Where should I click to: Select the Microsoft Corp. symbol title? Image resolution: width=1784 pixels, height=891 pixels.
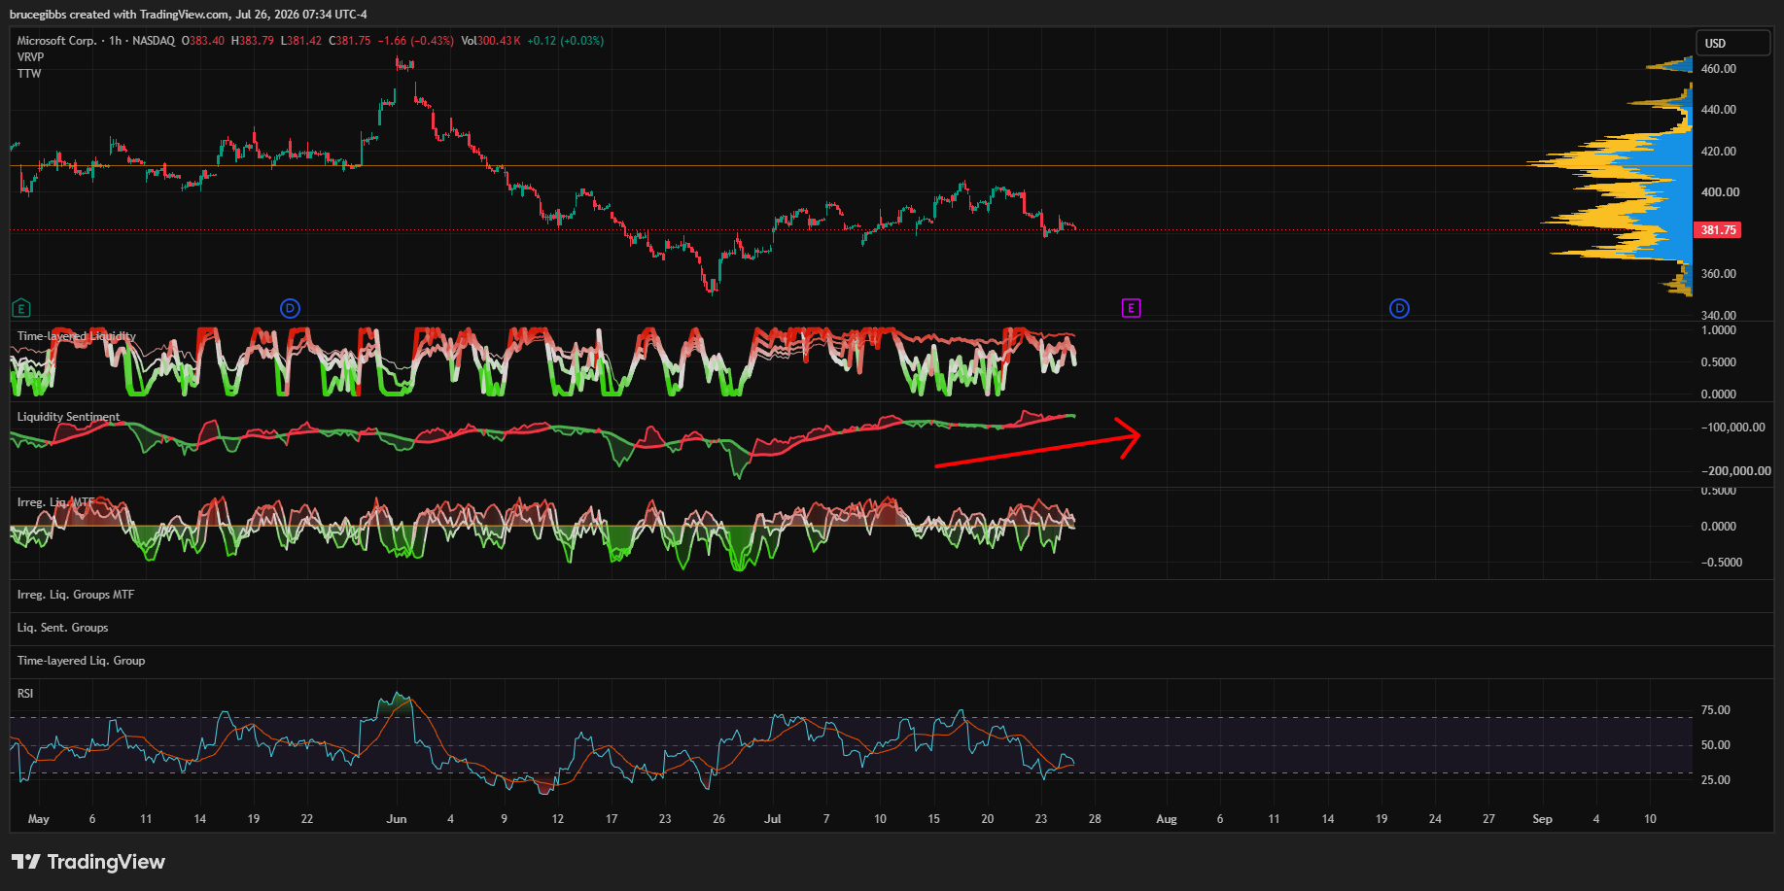pyautogui.click(x=57, y=41)
